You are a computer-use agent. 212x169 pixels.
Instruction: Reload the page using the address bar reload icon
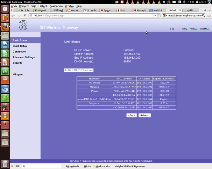pos(158,15)
